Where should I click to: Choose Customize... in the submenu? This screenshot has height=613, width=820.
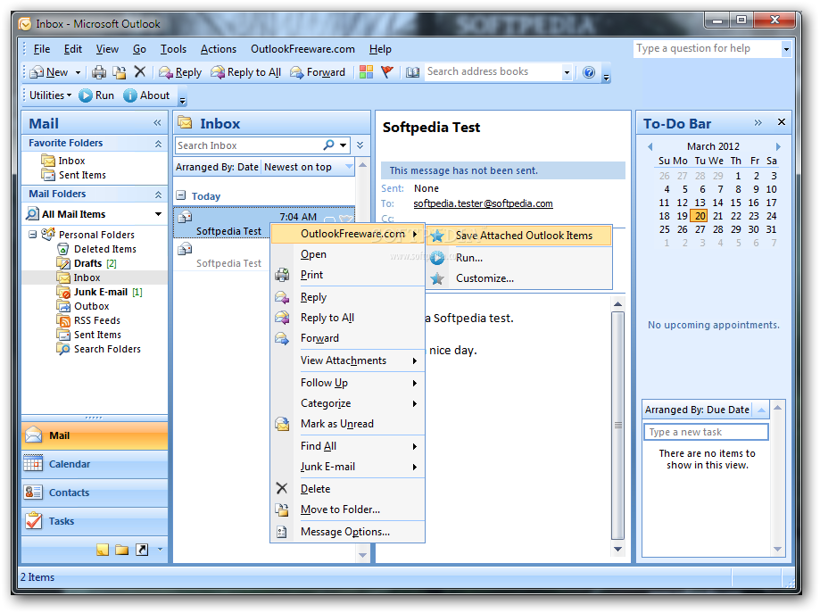click(518, 278)
